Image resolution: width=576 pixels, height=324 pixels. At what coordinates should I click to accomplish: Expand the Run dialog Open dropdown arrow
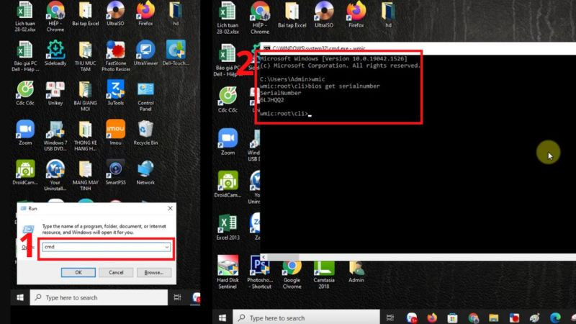[x=167, y=246]
